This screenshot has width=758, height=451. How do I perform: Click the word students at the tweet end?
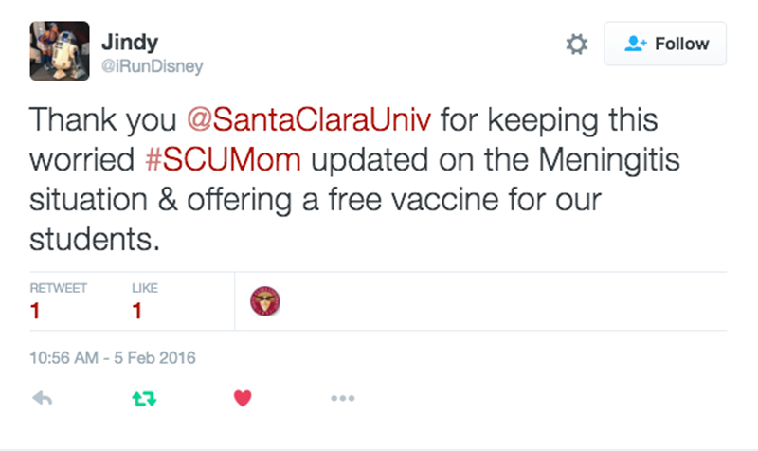(x=91, y=238)
